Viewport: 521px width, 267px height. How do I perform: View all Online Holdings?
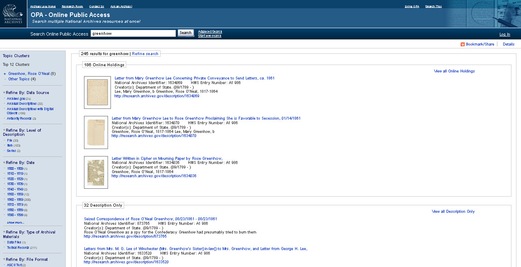454,71
